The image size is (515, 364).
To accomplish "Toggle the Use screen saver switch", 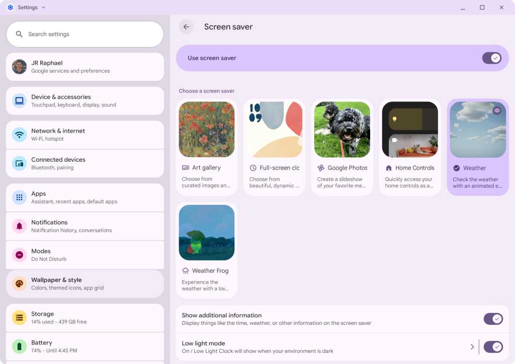I will tap(492, 58).
